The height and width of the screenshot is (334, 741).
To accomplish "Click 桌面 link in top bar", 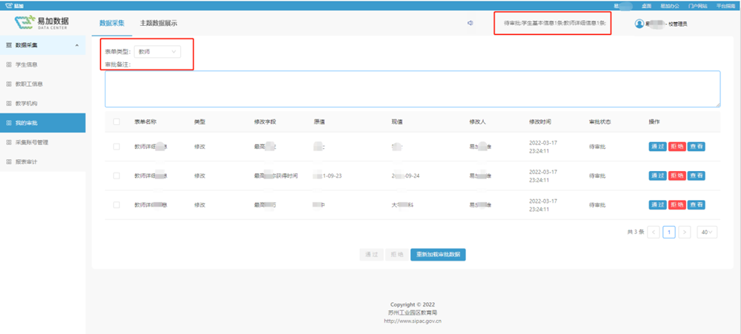I will tap(646, 6).
